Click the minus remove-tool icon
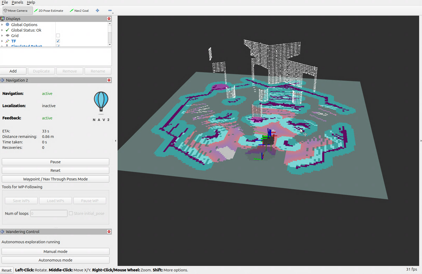Image resolution: width=422 pixels, height=274 pixels. point(110,11)
